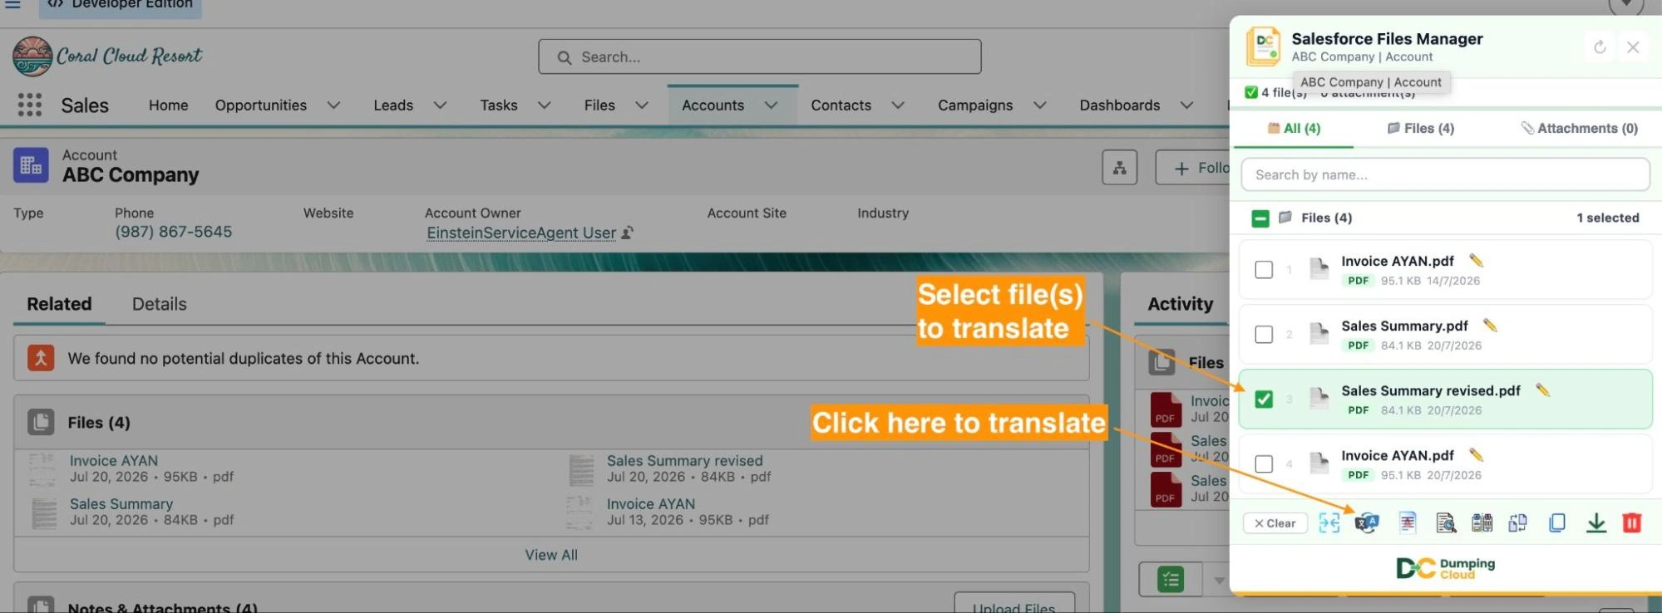Click the Search by name field

pyautogui.click(x=1445, y=174)
